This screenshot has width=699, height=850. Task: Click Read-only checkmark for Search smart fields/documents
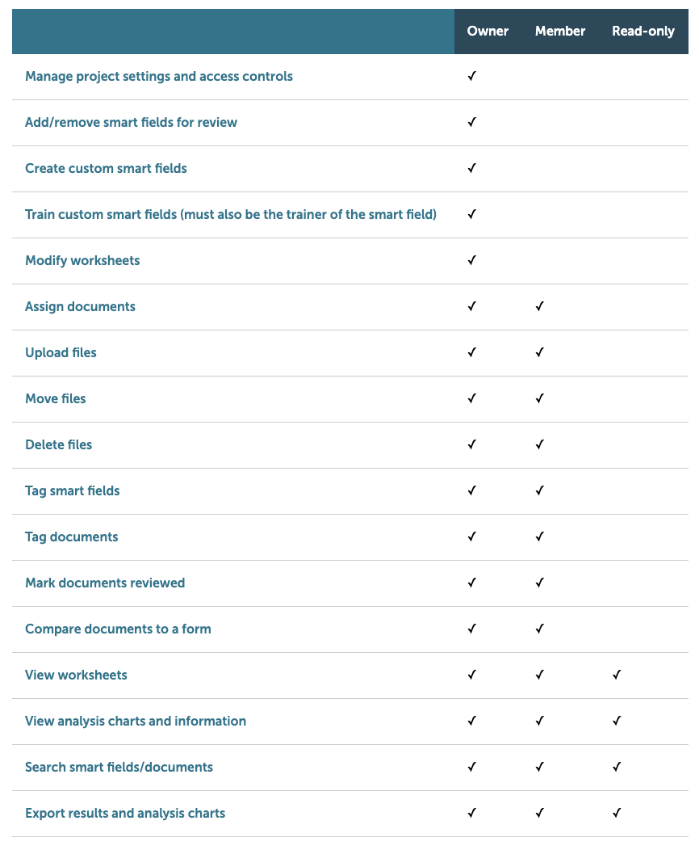point(617,767)
